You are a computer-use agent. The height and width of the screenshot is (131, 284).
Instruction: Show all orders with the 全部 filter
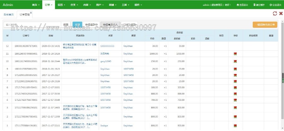[77, 25]
